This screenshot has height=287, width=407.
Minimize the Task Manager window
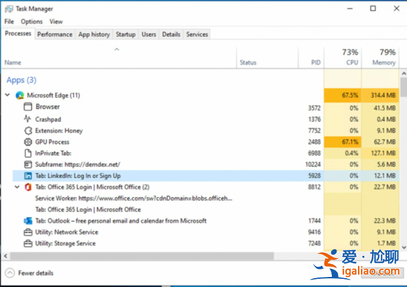[x=350, y=9]
